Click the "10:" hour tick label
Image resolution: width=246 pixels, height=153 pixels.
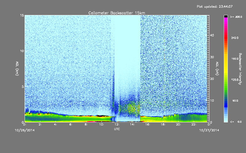(101, 125)
